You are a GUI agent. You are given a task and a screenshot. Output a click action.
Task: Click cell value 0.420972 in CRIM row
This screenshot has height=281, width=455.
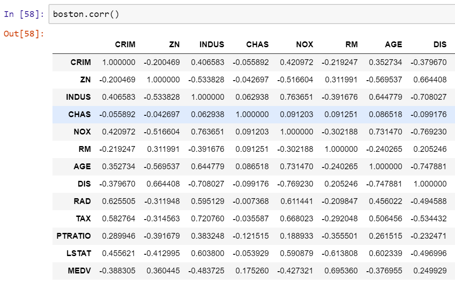coord(297,62)
